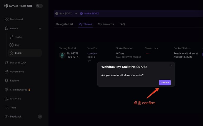Click the Buy icon in sidebar
The image size is (203, 126).
click(11, 45)
